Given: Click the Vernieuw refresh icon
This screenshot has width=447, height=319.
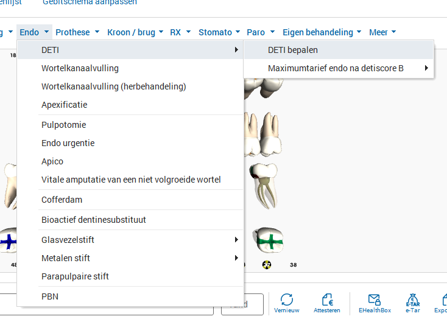Looking at the screenshot, I should click(286, 300).
